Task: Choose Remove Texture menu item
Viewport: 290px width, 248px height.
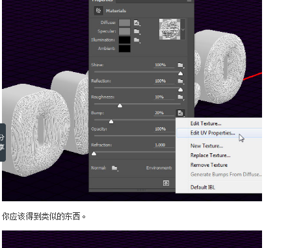Action: 219,165
